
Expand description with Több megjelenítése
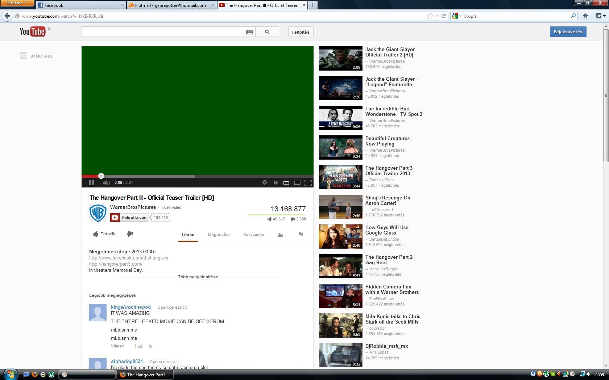pyautogui.click(x=198, y=277)
